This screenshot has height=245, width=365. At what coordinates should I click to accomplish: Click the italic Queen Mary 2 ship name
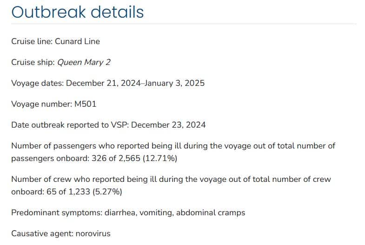[84, 62]
